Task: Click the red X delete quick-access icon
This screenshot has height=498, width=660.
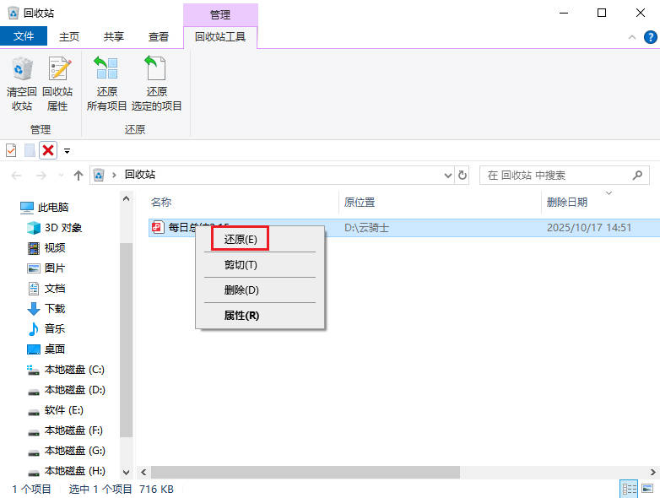Action: 48,150
